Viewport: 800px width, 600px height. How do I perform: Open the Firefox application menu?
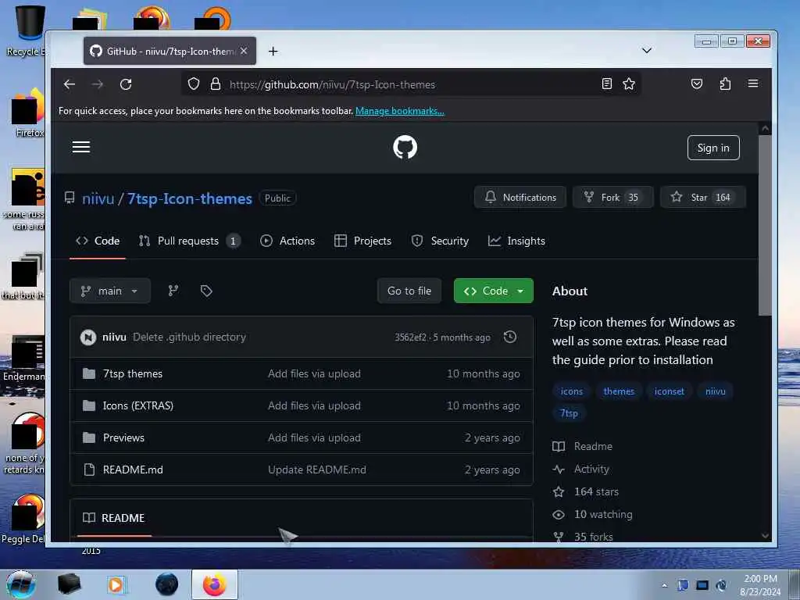click(753, 84)
